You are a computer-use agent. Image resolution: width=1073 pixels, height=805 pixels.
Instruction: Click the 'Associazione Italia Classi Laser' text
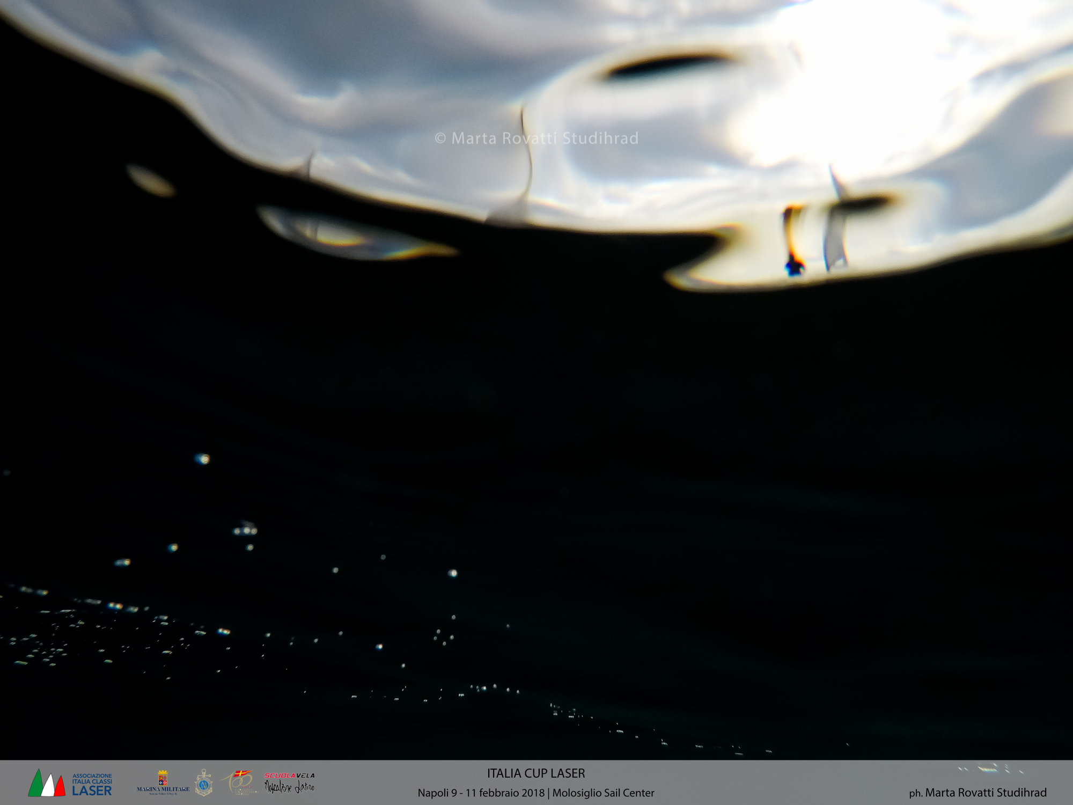click(x=92, y=785)
